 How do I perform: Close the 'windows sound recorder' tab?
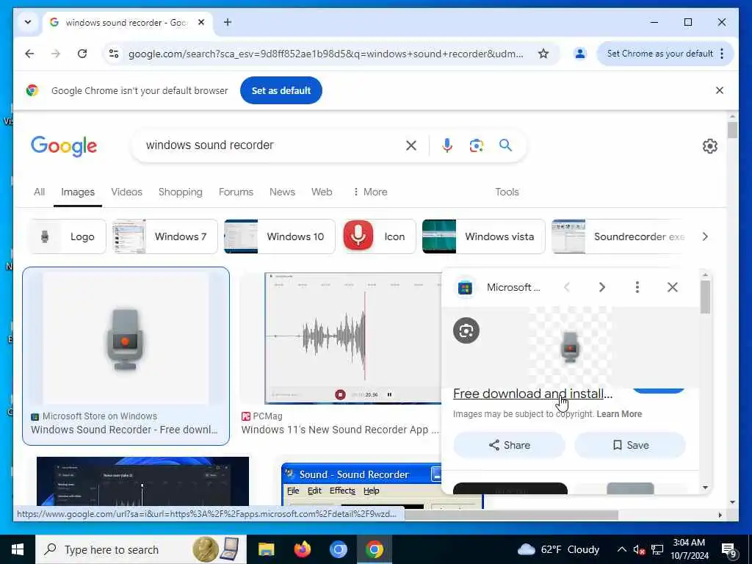201,22
